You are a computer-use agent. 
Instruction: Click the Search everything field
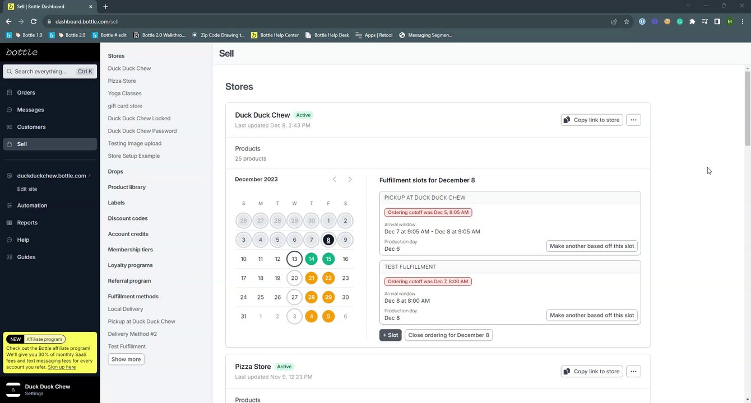tap(50, 72)
